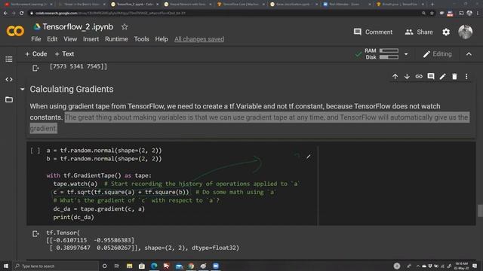
Task: View the RAM usage bar
Action: coord(389,50)
